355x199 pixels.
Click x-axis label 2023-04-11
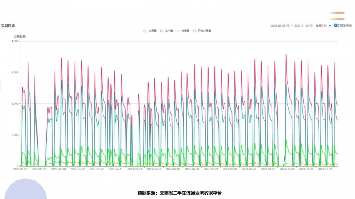click(x=115, y=169)
